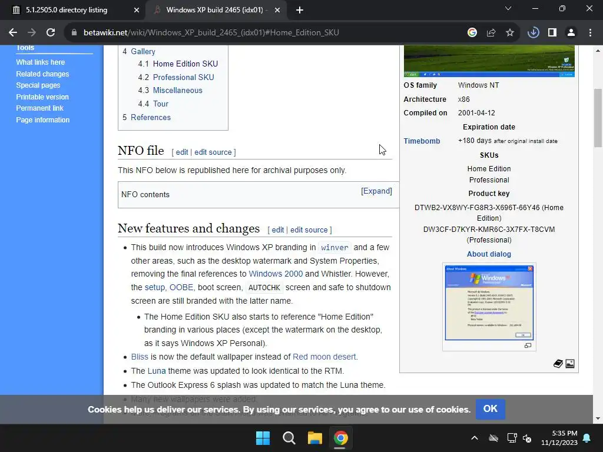The height and width of the screenshot is (452, 603).
Task: Bookmark this page with the star
Action: point(509,33)
